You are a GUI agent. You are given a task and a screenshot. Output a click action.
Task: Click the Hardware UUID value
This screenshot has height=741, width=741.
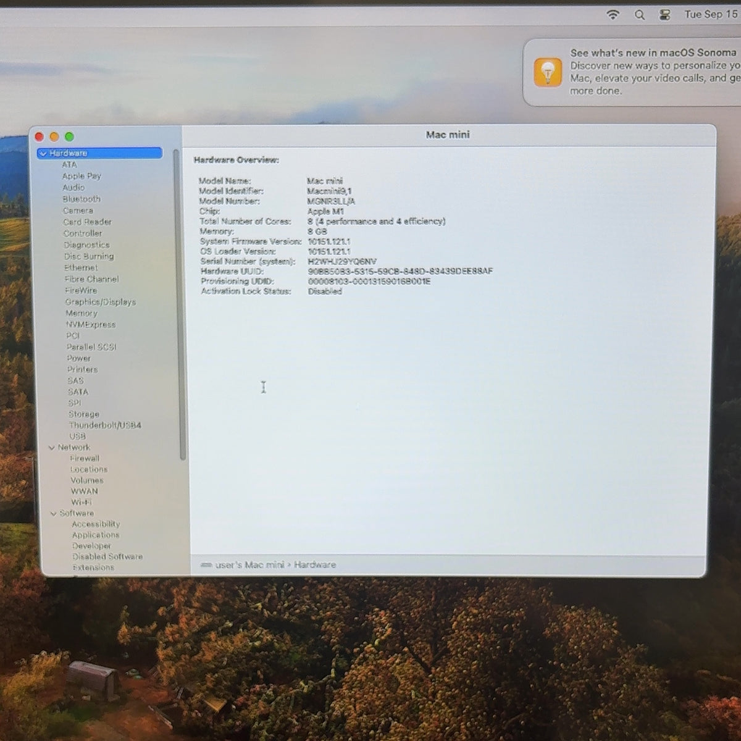coord(400,271)
